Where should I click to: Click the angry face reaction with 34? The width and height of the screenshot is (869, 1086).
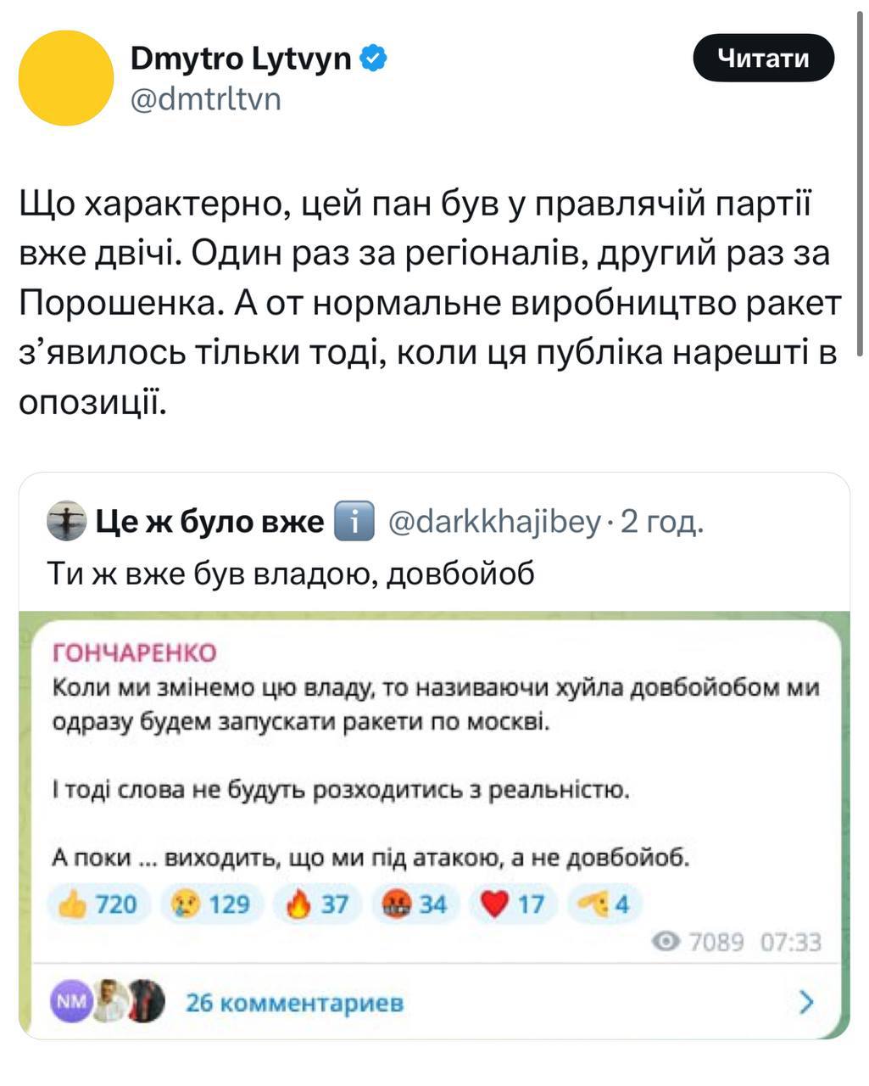pyautogui.click(x=417, y=904)
